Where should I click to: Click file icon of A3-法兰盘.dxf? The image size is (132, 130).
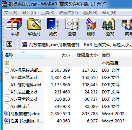click(x=7, y=92)
